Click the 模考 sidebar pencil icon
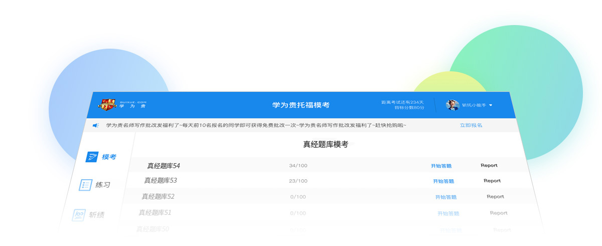 (x=92, y=157)
